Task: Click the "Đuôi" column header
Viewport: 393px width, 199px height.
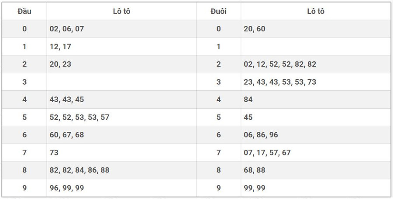Action: (x=218, y=11)
